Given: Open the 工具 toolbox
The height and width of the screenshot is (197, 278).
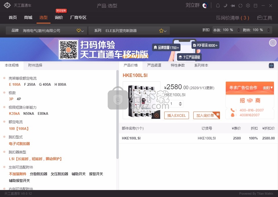Looking at the screenshot, I should tap(265, 18).
